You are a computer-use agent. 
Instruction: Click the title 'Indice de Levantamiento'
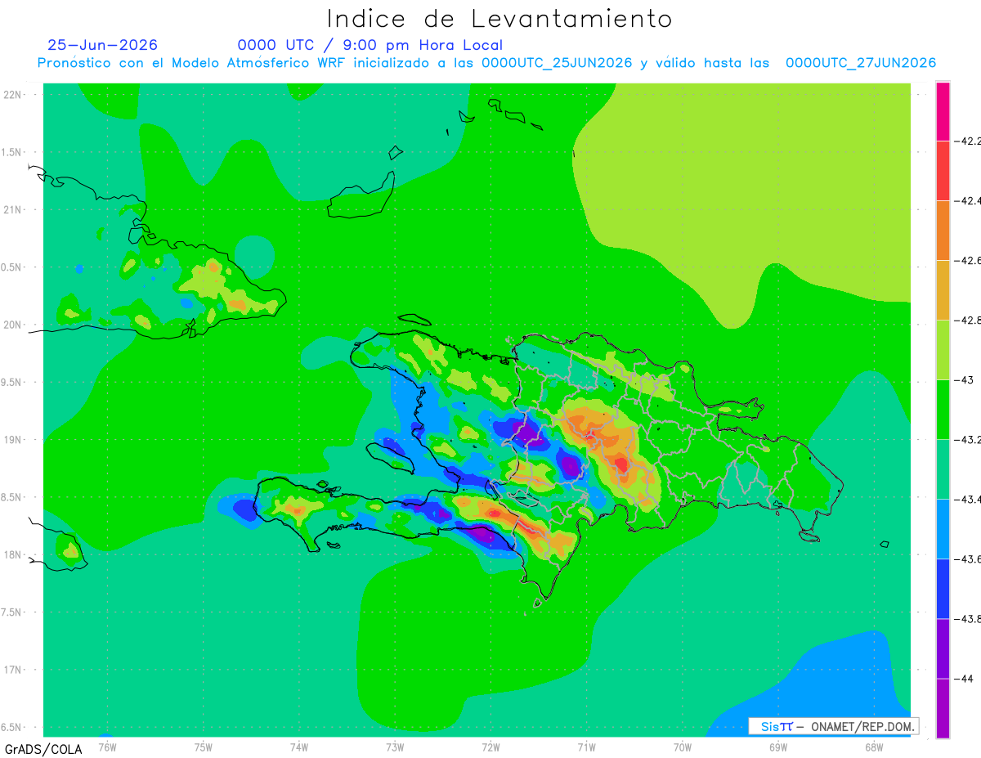pyautogui.click(x=499, y=18)
